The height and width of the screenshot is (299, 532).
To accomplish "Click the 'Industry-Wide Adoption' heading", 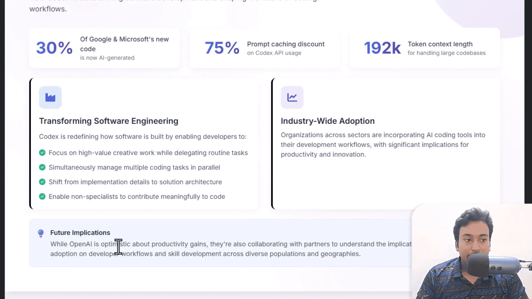I will point(328,121).
